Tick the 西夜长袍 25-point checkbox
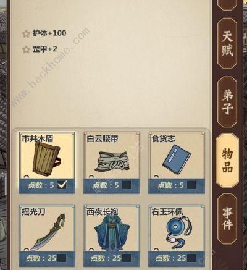 coord(127,258)
